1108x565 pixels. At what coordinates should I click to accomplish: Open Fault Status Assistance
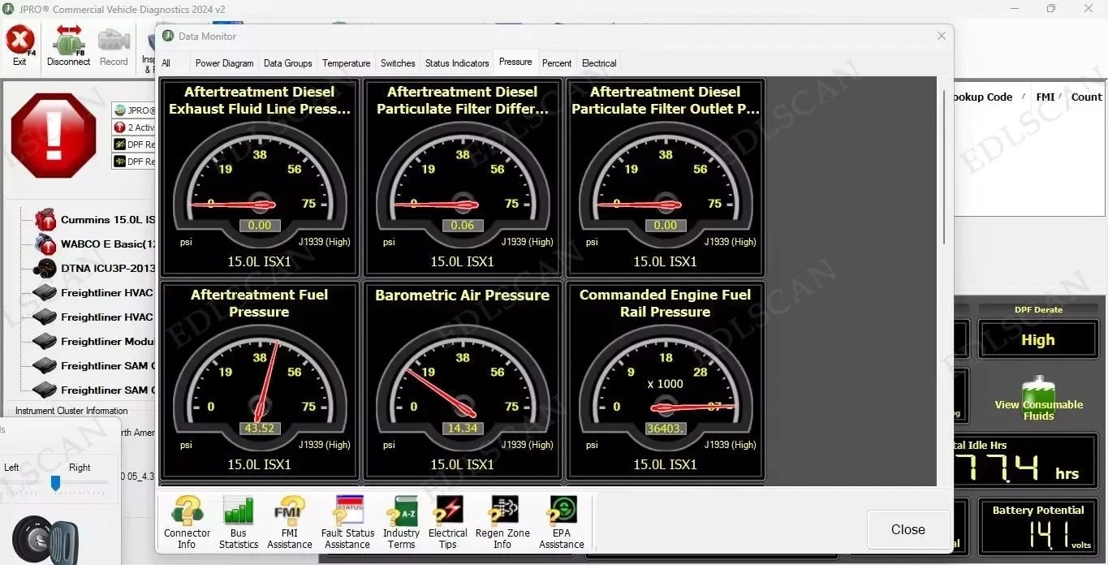[347, 522]
